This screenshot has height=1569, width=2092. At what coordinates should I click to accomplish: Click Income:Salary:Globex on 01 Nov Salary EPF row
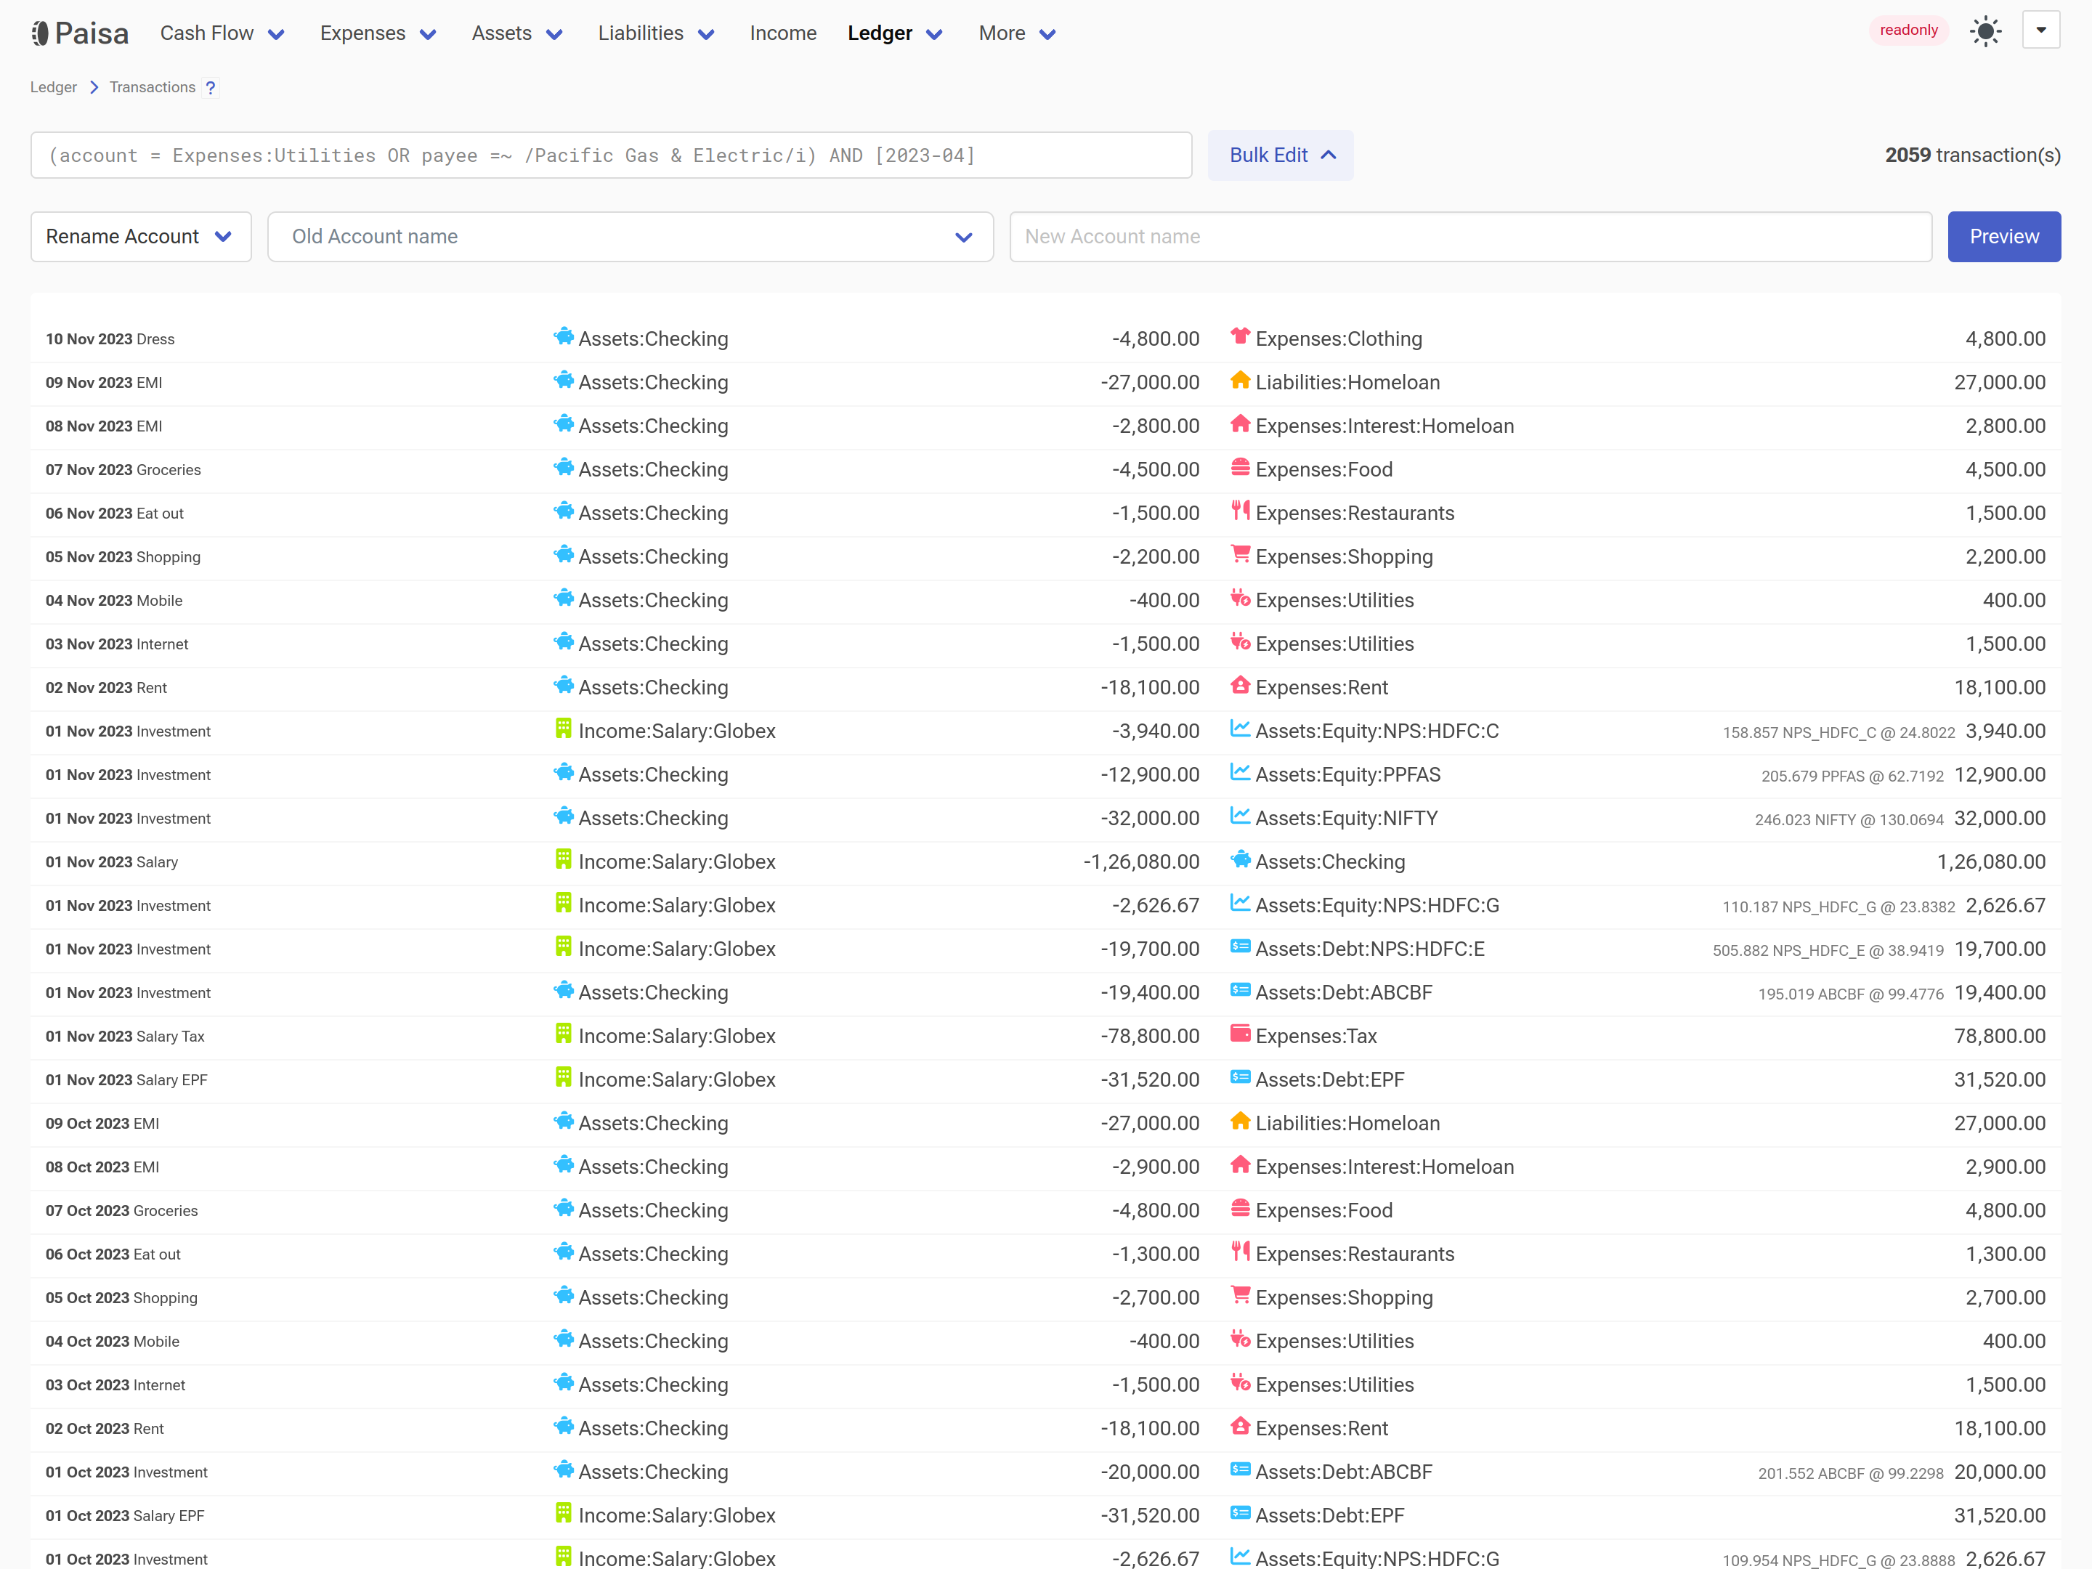pos(677,1080)
